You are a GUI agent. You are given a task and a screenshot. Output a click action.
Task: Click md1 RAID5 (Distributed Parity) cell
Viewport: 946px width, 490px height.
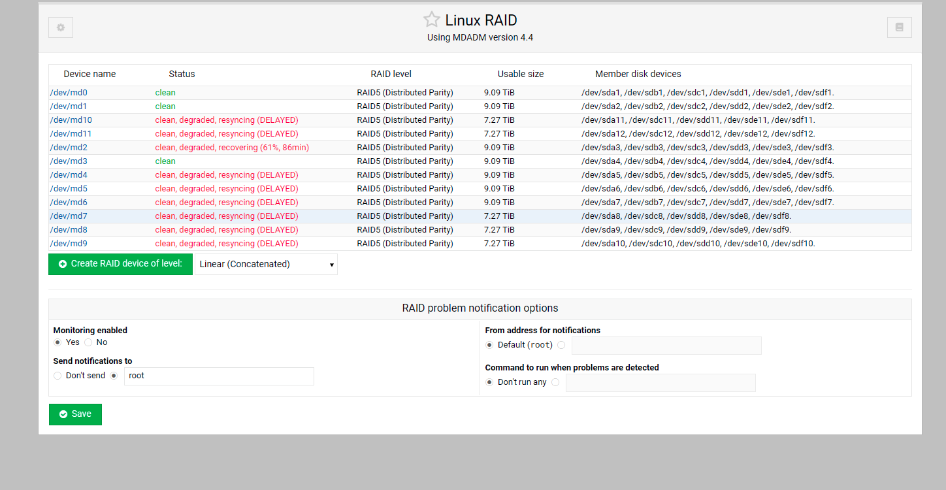pyautogui.click(x=405, y=106)
